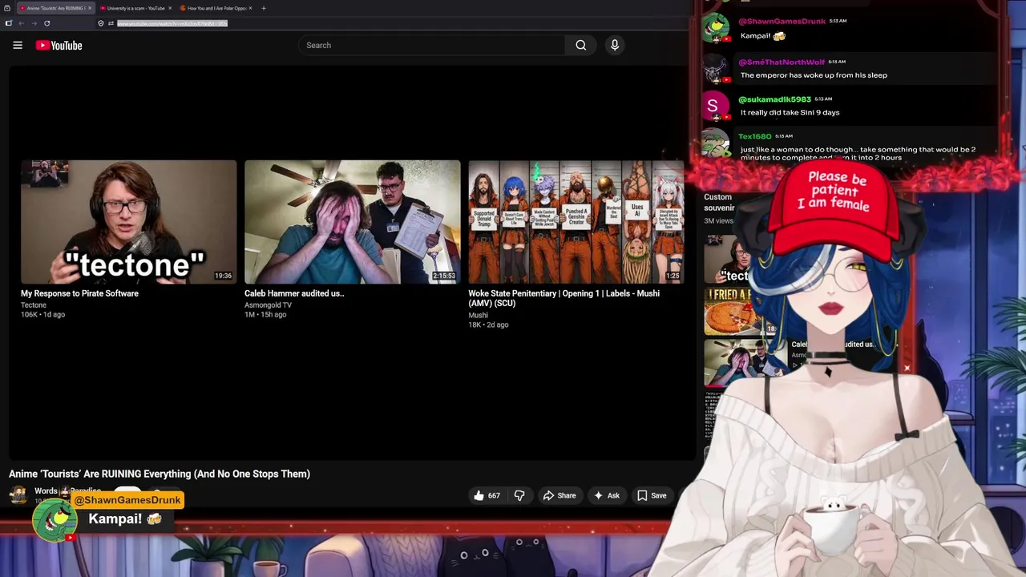Click 'Caleb Hammer audited us..' title under thumbnail
The width and height of the screenshot is (1026, 577).
(294, 293)
